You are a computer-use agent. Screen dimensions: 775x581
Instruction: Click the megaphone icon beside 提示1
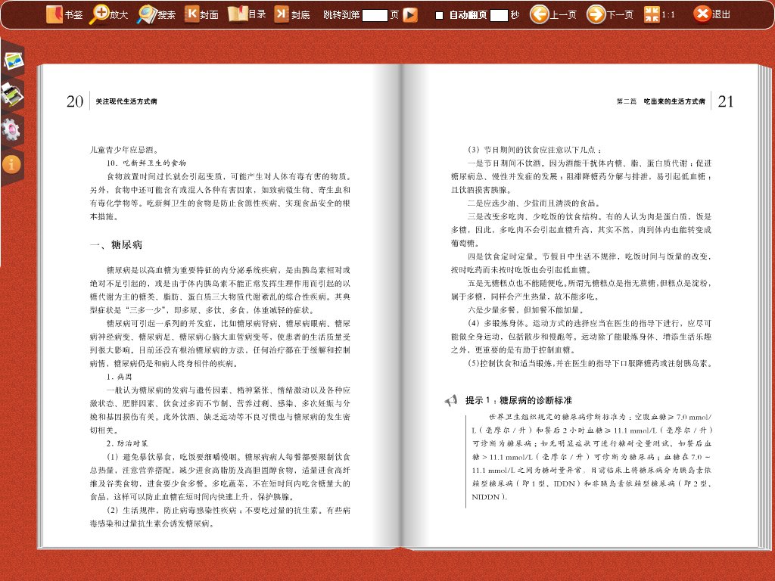coord(451,400)
